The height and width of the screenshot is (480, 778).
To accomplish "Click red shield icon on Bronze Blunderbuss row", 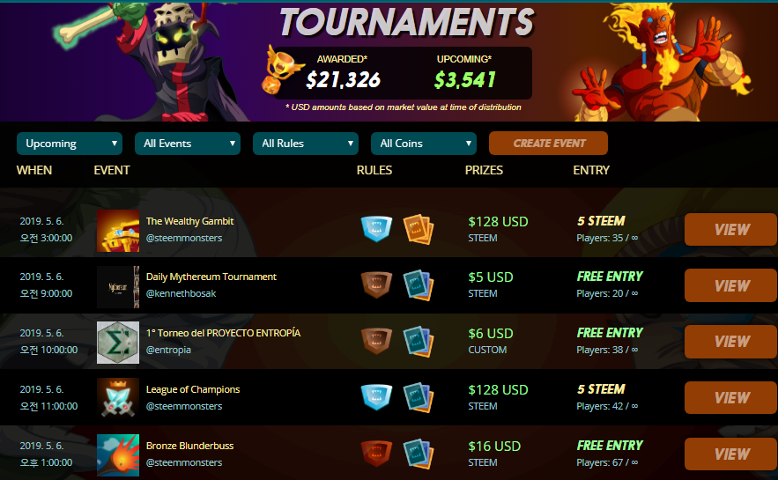I will coord(376,454).
